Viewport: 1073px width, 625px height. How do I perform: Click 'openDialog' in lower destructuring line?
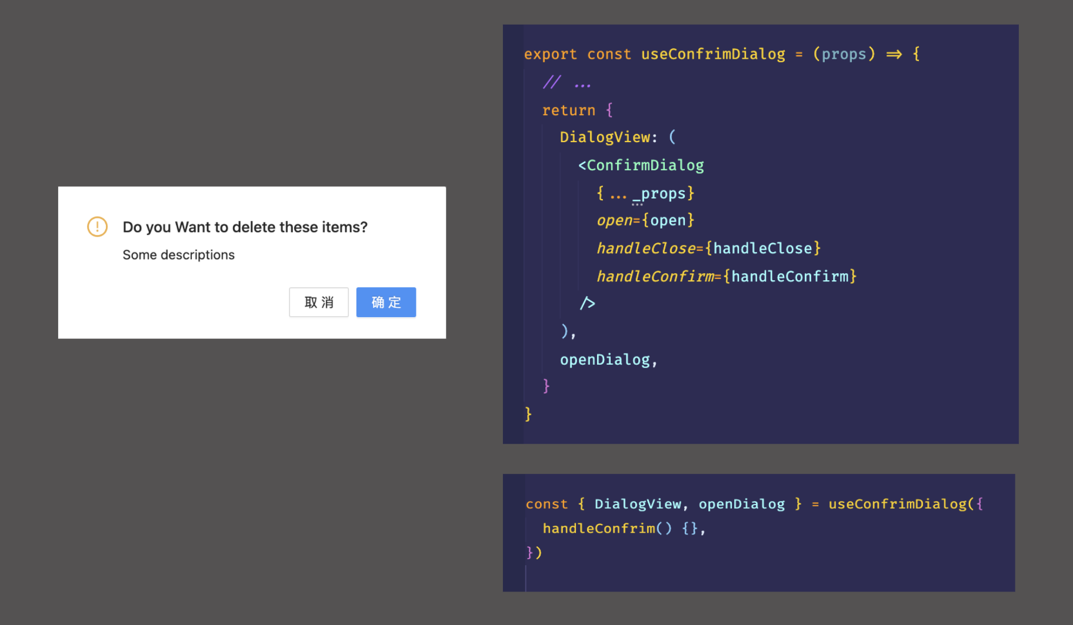741,504
